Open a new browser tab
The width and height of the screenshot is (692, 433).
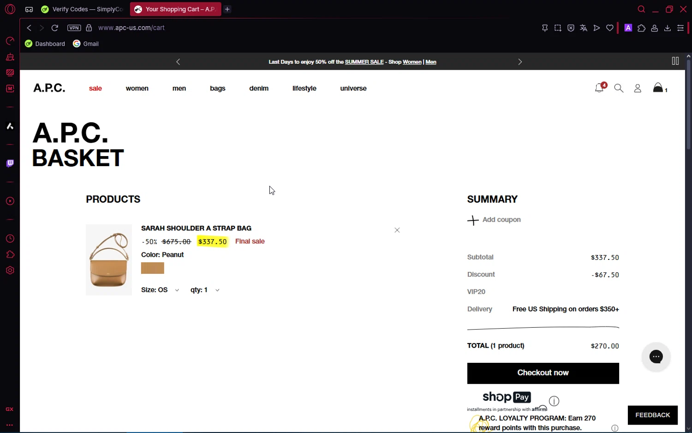[227, 9]
